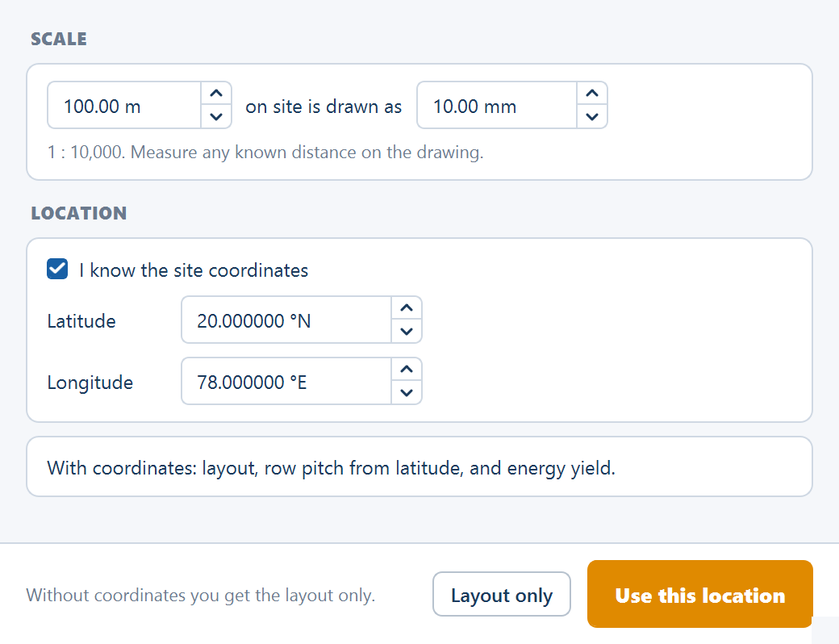Image resolution: width=839 pixels, height=644 pixels.
Task: Edit the Longitude 78.000000 °E field
Action: point(286,381)
